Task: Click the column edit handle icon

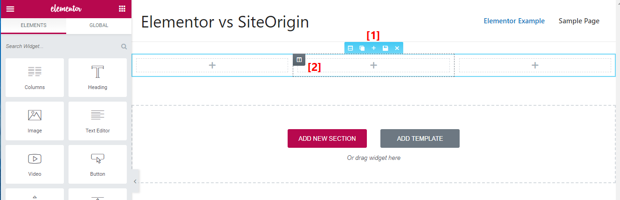Action: click(299, 60)
